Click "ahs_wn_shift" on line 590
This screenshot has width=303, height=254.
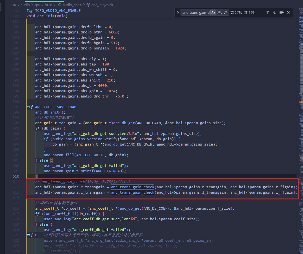93,69
